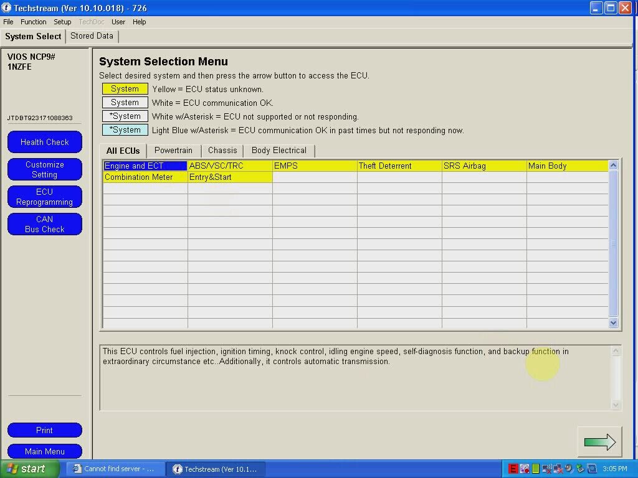Open the Function menu
Image resolution: width=638 pixels, height=478 pixels.
[34, 22]
